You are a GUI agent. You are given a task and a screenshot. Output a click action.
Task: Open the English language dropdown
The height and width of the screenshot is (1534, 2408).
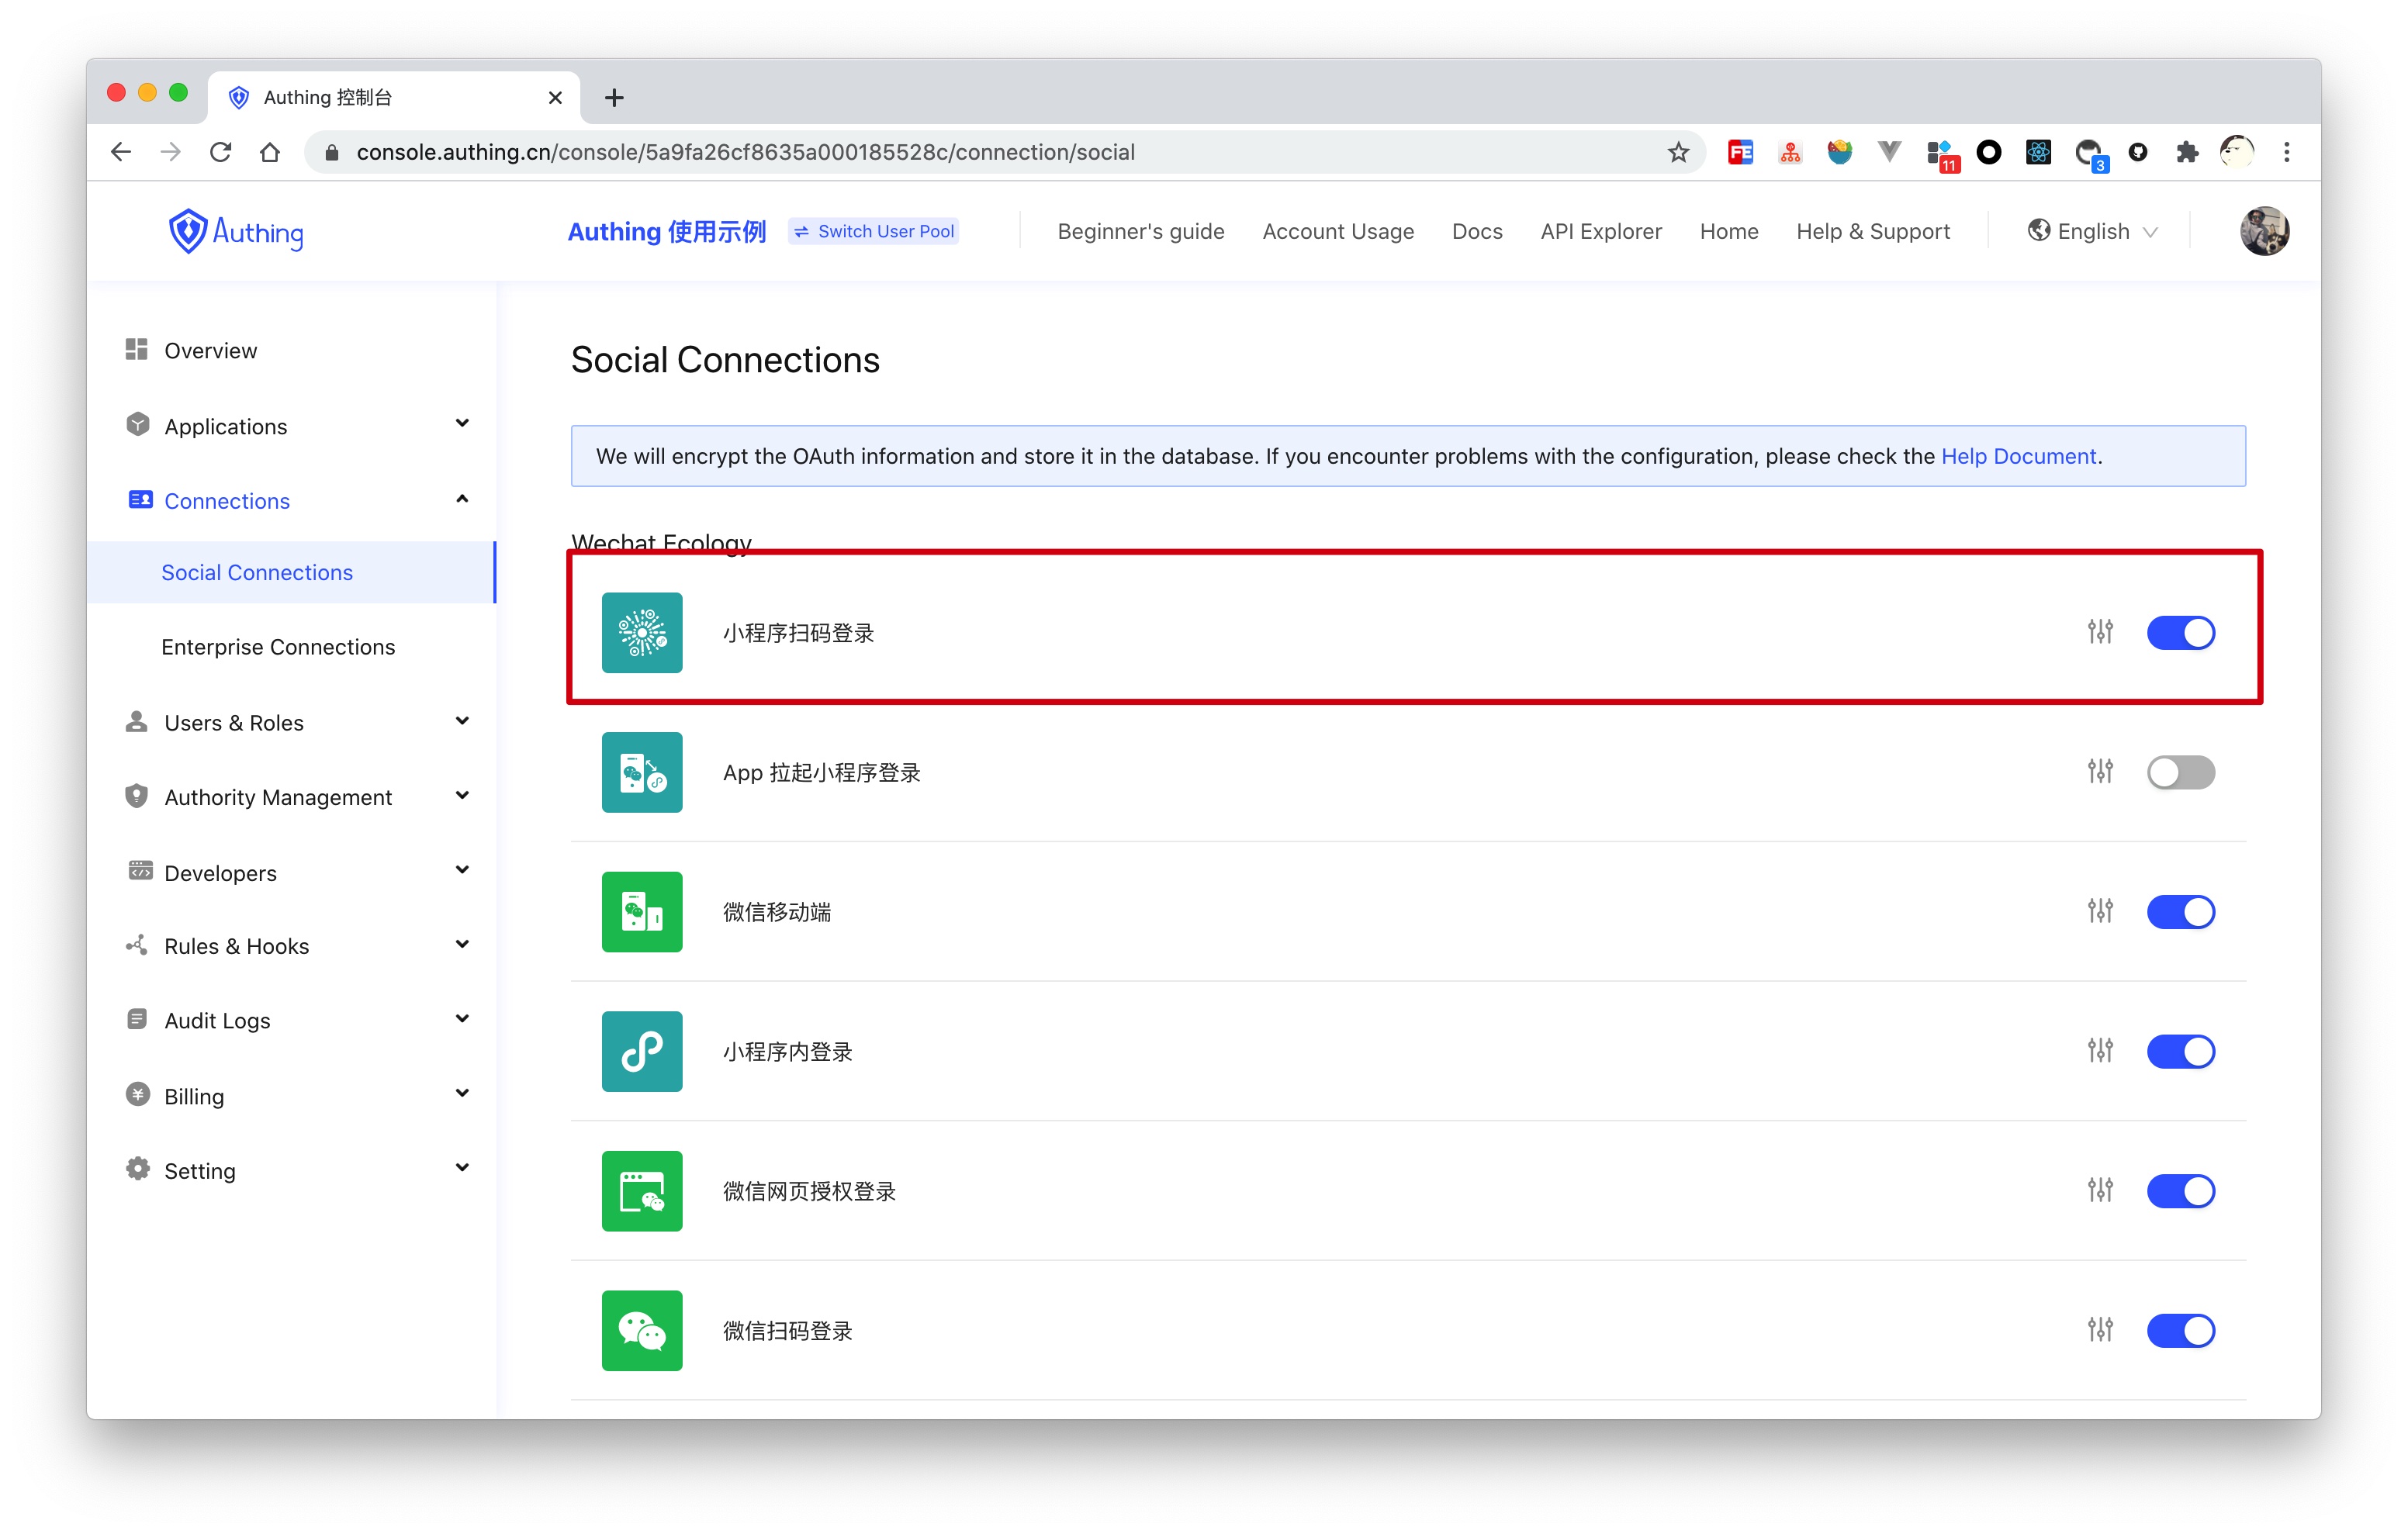coord(2092,232)
